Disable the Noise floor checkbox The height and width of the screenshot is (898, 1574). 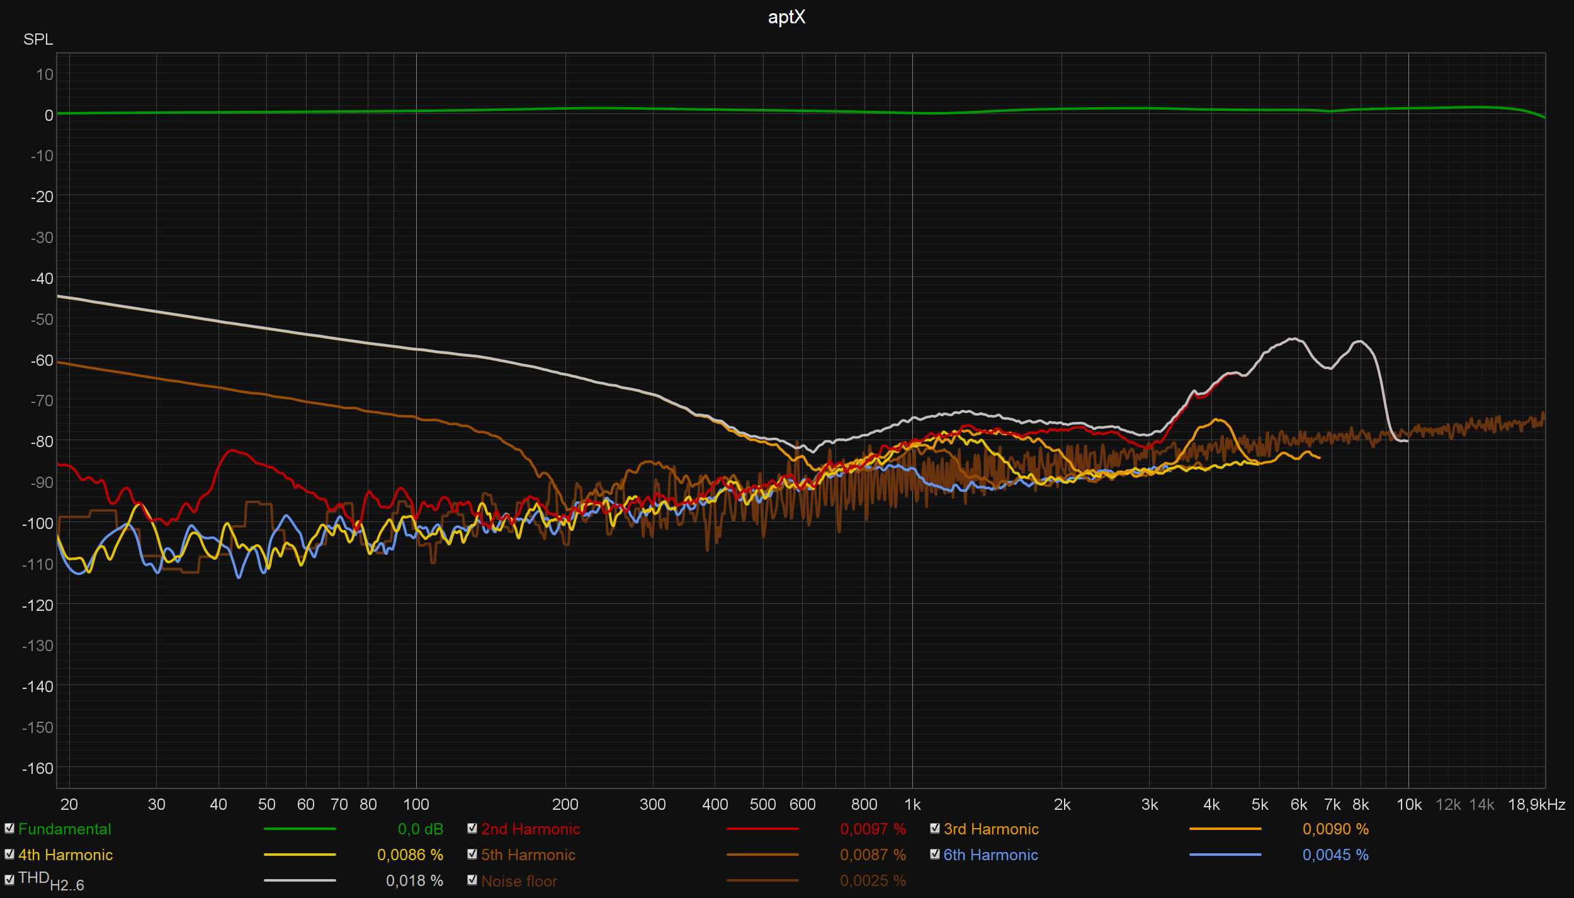[x=472, y=880]
